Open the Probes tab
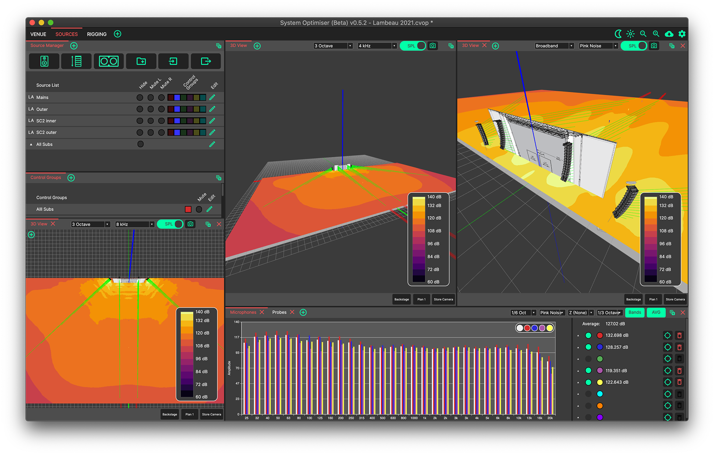The height and width of the screenshot is (455, 714). (x=279, y=312)
